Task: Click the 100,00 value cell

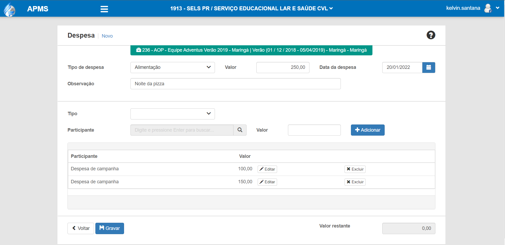Action: click(x=245, y=169)
